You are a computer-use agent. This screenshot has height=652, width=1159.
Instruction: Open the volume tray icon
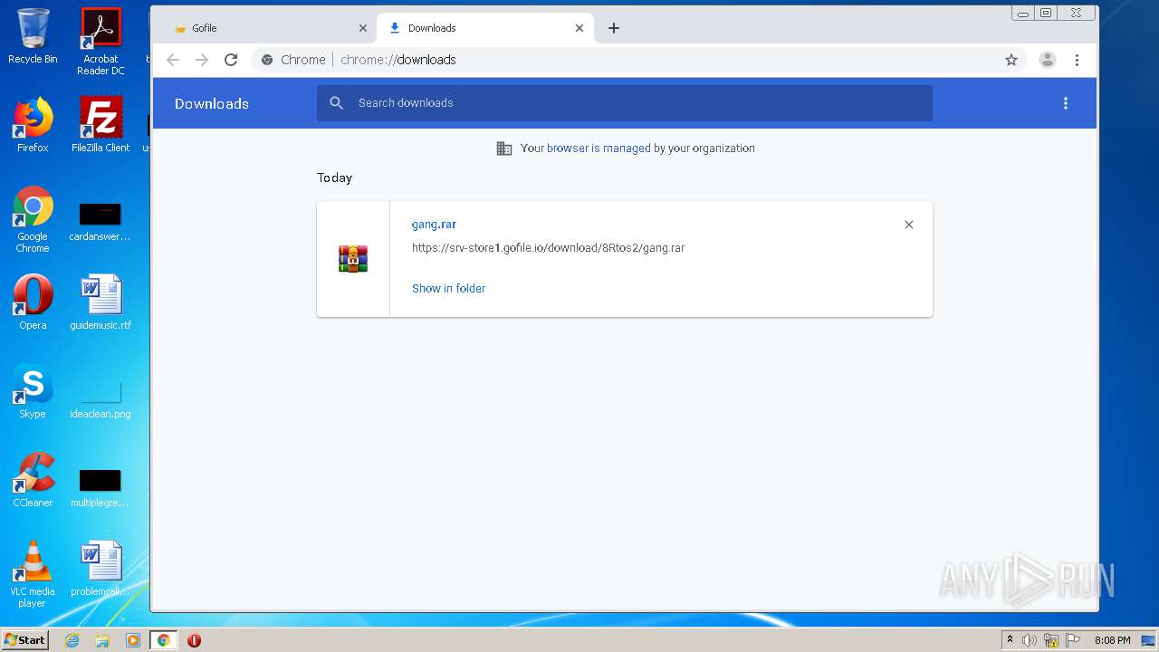pyautogui.click(x=1030, y=640)
